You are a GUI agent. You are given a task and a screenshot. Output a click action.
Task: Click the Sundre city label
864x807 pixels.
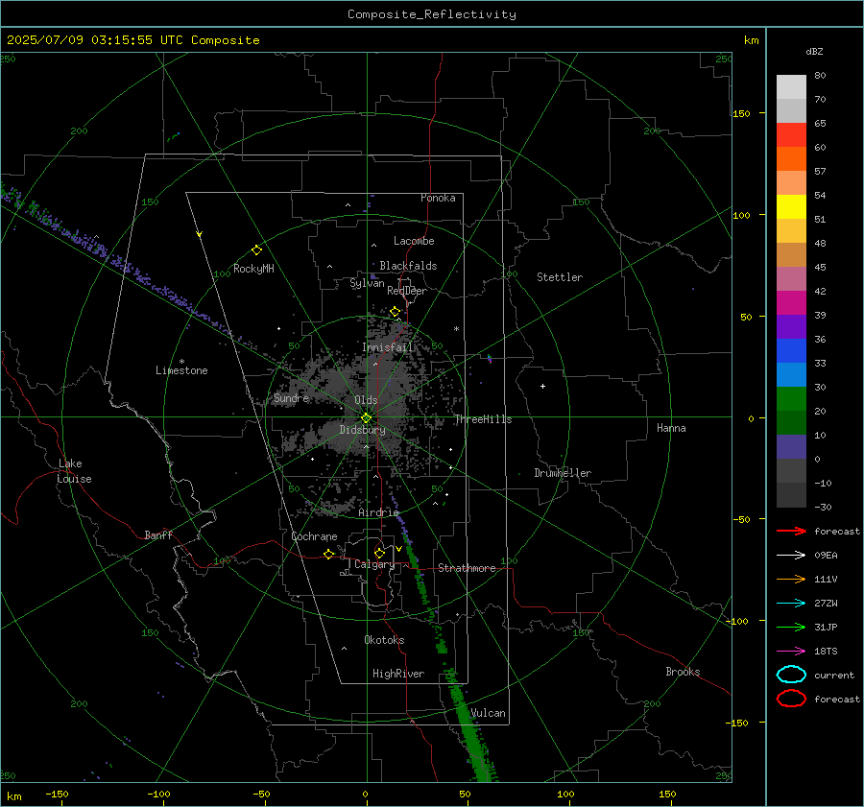291,398
